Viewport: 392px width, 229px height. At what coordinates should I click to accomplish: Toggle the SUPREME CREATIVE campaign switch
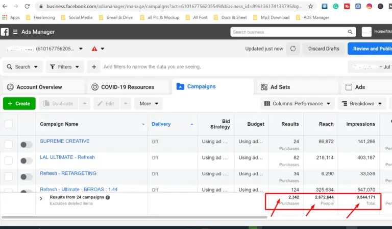pos(26,145)
